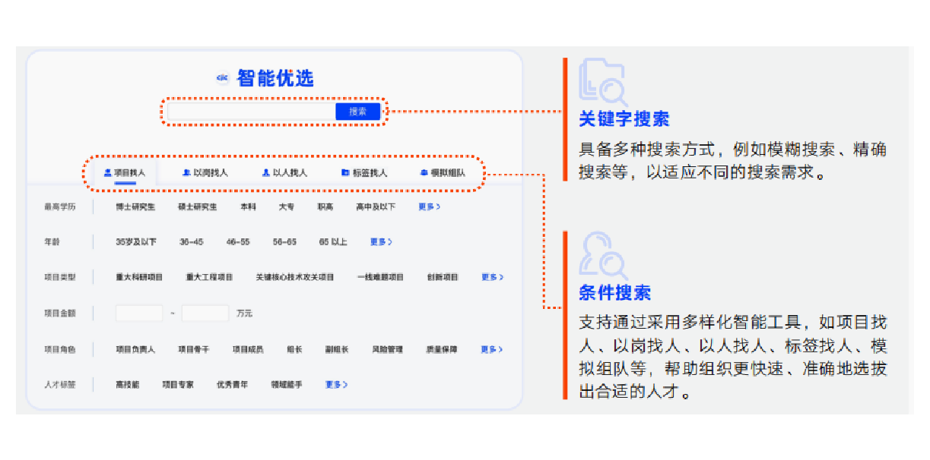Show 更多 options for 项目角色
Viewport: 930px width, 460px height.
tap(491, 349)
